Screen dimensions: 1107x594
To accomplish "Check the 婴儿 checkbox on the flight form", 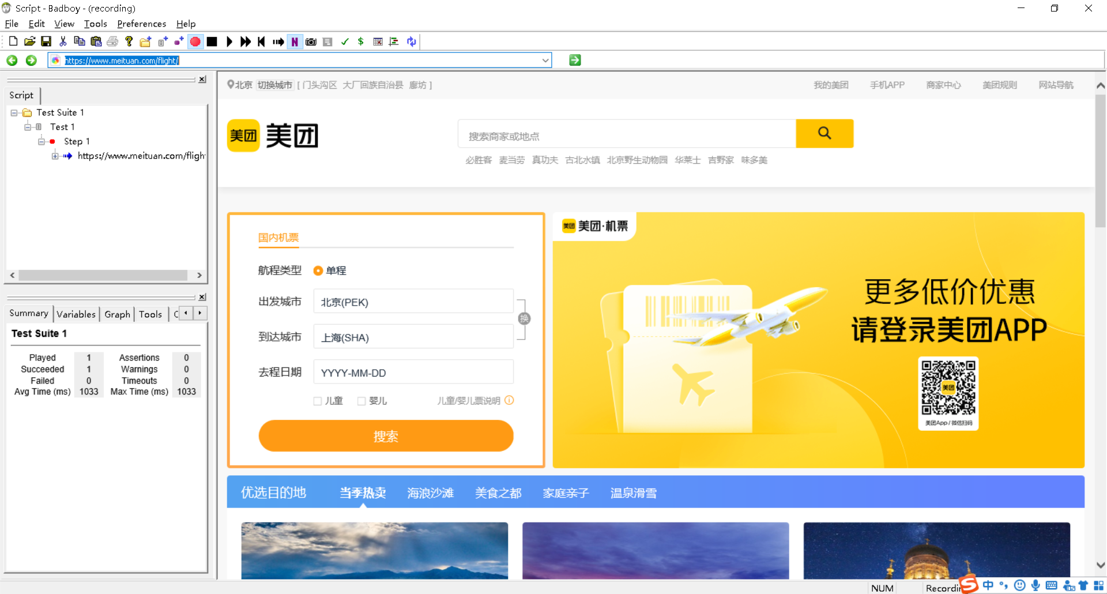I will (x=362, y=400).
